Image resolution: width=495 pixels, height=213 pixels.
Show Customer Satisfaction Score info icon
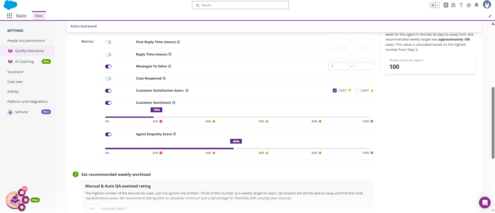(x=187, y=91)
